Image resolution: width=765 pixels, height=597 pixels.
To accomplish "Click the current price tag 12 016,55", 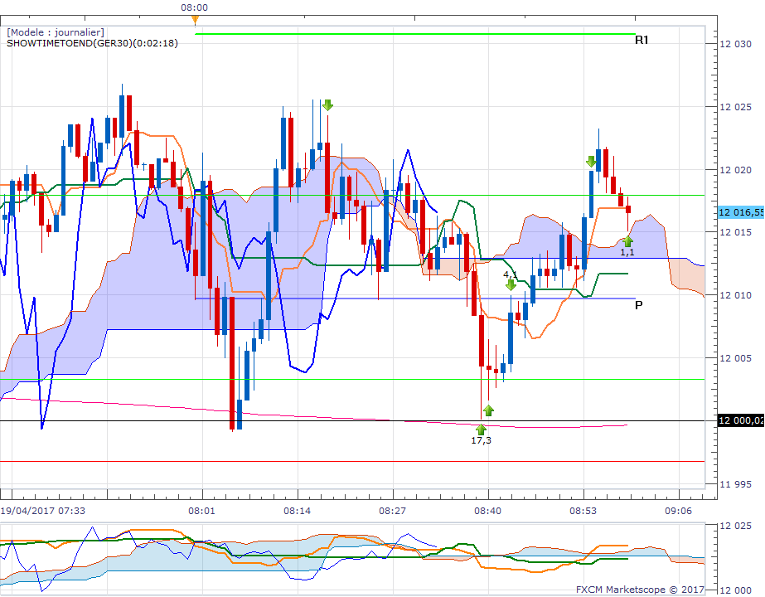I will point(741,212).
